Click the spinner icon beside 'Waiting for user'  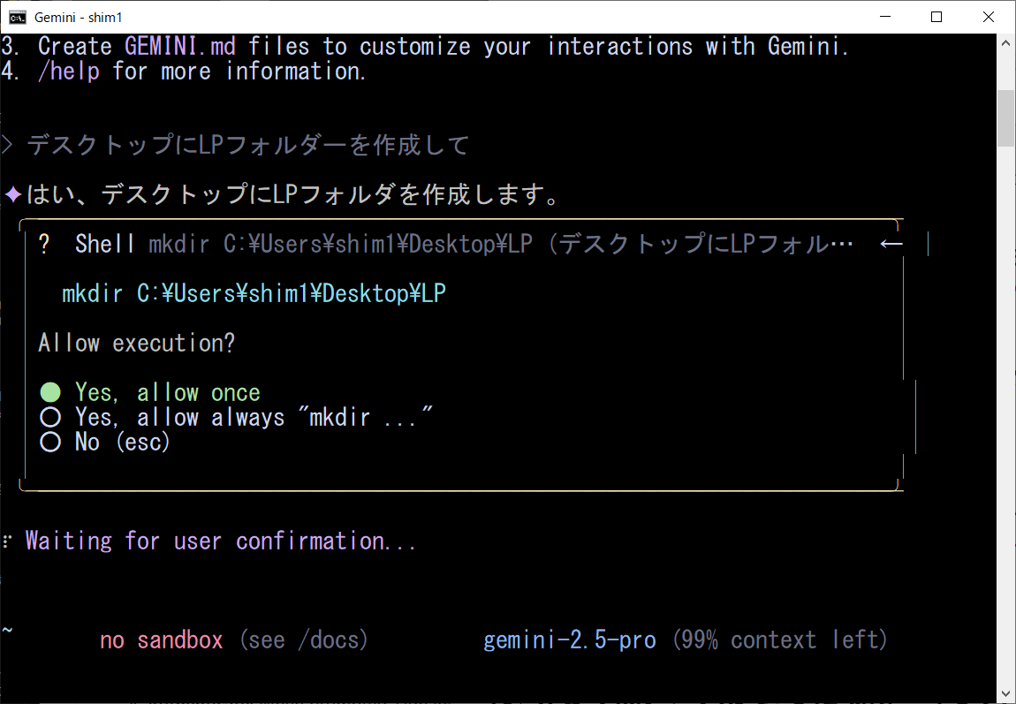pos(8,541)
